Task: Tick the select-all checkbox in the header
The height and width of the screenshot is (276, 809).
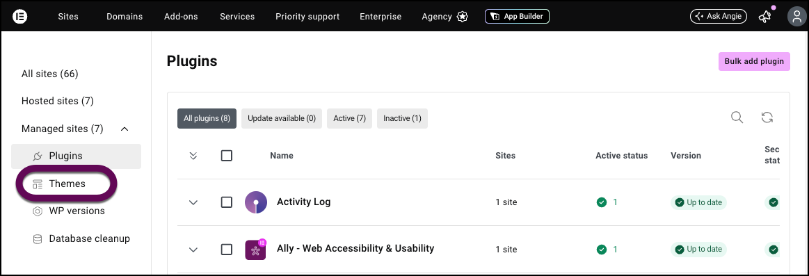Action: point(227,155)
